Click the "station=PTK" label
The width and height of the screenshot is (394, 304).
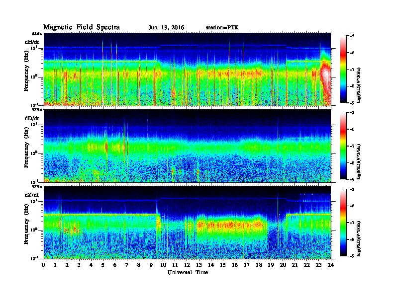click(222, 28)
